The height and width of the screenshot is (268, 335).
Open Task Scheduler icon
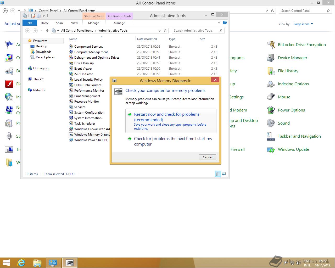pos(71,124)
